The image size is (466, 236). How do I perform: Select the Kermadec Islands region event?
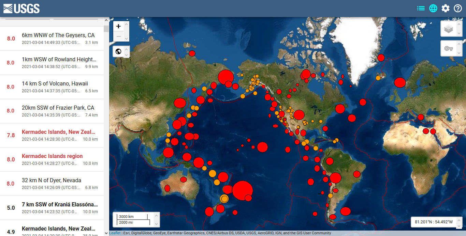(x=52, y=159)
